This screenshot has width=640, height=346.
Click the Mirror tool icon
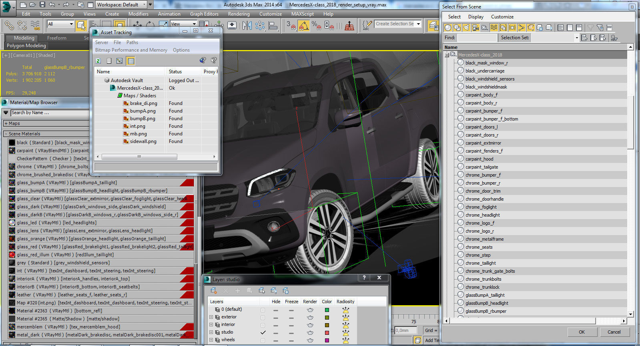(247, 25)
